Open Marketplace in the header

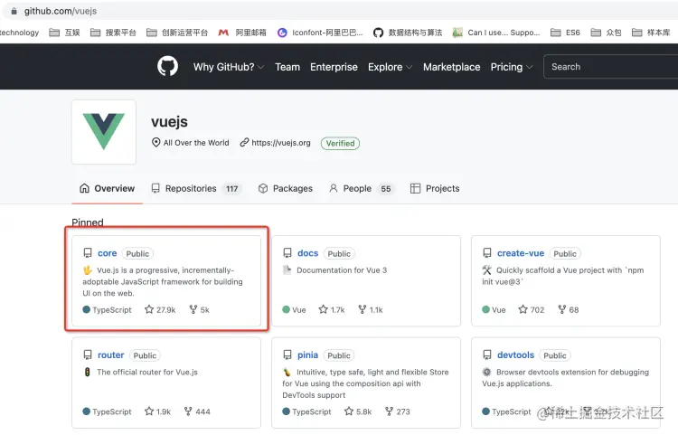pos(451,67)
